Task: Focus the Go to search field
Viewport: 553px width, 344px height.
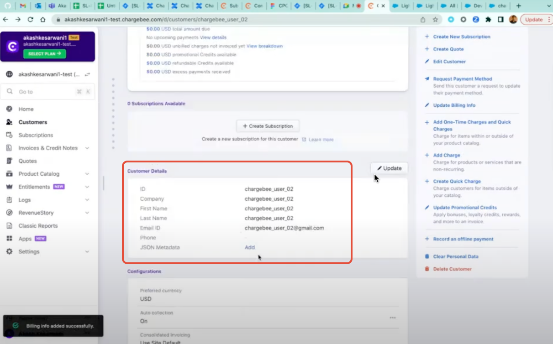Action: 48,92
